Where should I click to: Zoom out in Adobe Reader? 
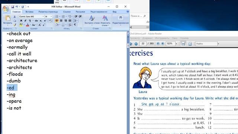(158, 44)
